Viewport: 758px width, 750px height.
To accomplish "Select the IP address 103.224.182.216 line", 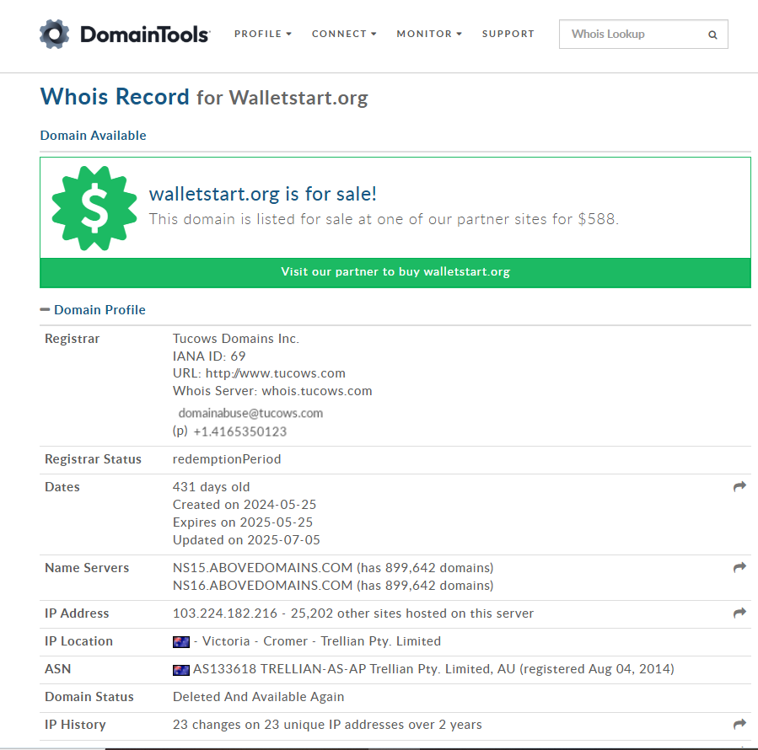I will [x=353, y=613].
